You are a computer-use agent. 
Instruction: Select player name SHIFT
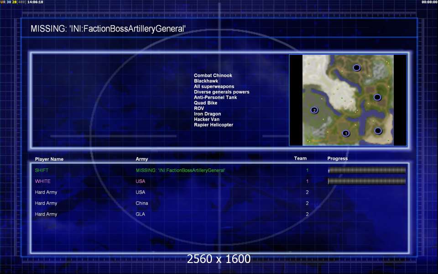(42, 170)
